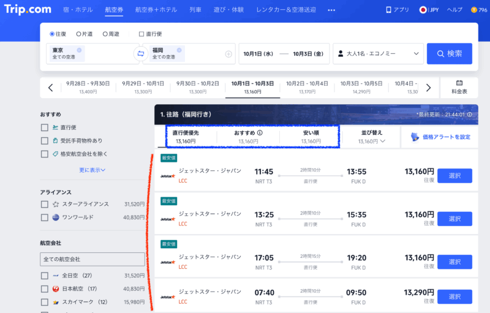Choose date range 10月2日 - 10月4日
Viewport: 490px width, 313px height.
tap(307, 88)
